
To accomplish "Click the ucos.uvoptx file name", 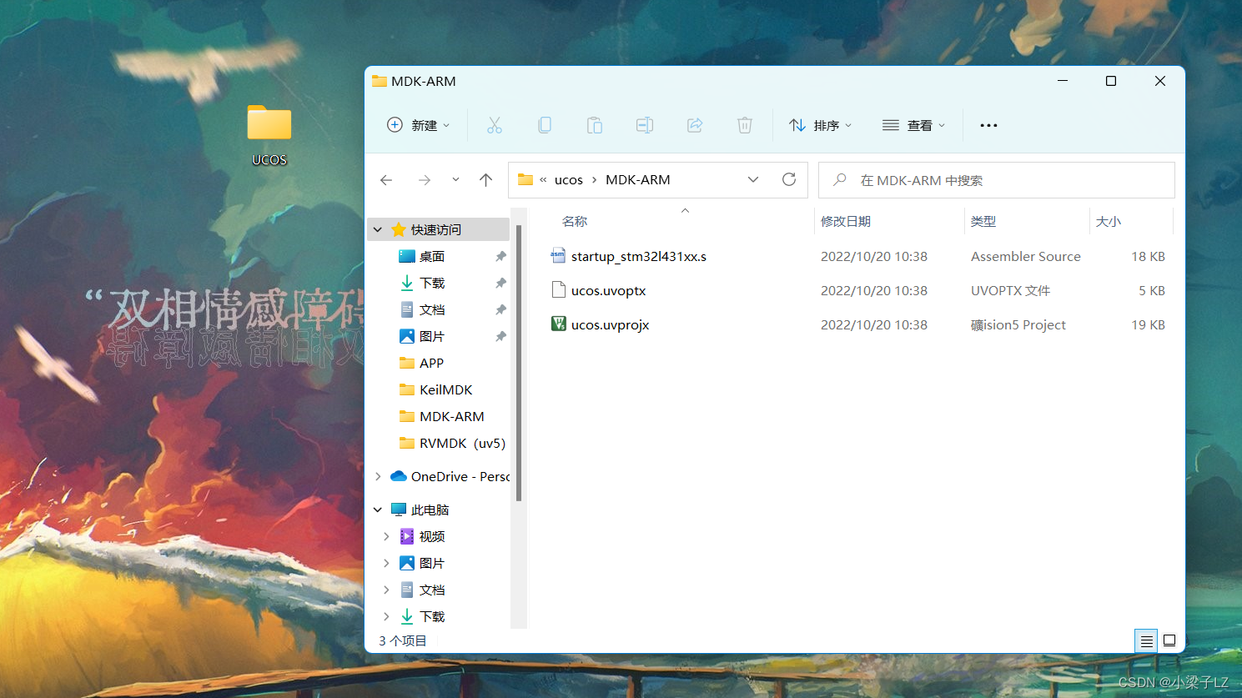I will pos(609,290).
